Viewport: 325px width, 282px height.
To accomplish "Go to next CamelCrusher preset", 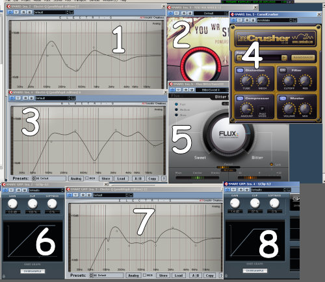I will [284, 58].
